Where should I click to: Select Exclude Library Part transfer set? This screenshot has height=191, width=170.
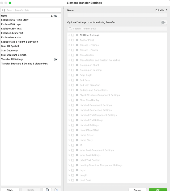click(x=12, y=33)
